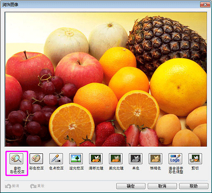Screen dimensions: 212x193
Task: Select the 自动彩色校正 auto color correction icon
Action: pyautogui.click(x=17, y=159)
